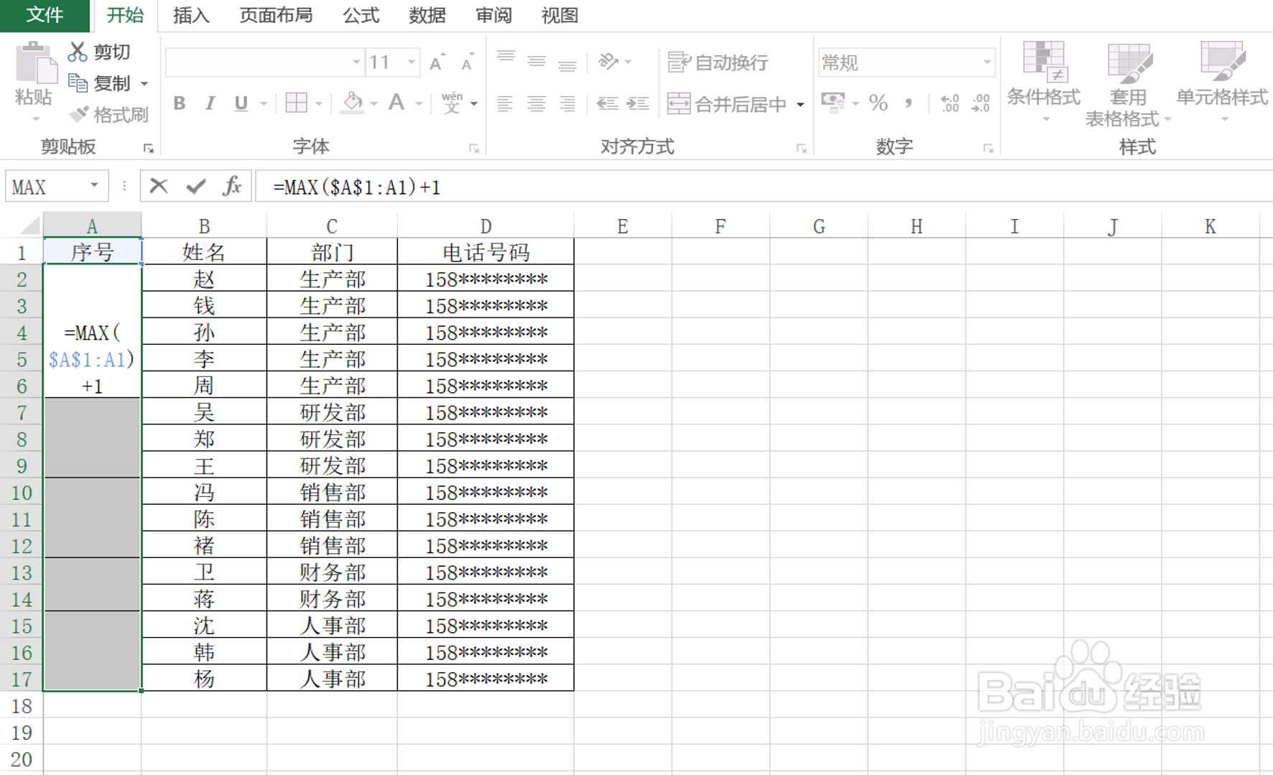Open the 合并后居中 merge dropdown arrow
Screen dimensions: 1273x775
tap(800, 103)
